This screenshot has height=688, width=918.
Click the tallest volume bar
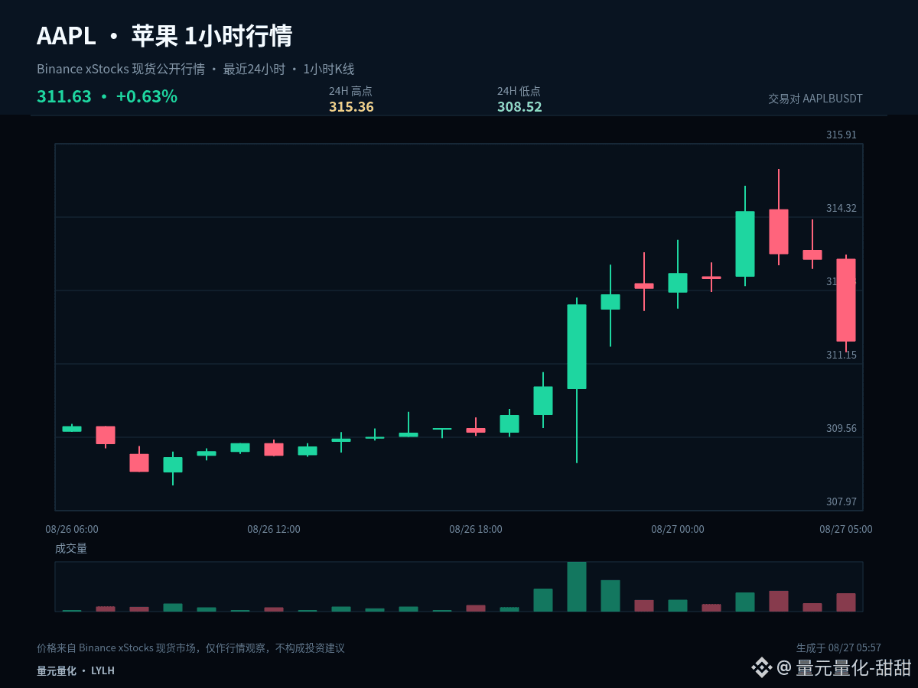click(577, 586)
